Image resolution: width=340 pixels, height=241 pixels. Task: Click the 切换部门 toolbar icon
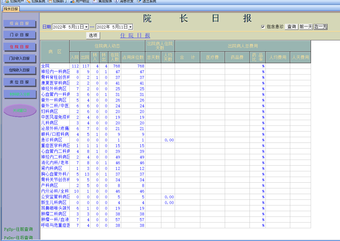(x=50, y=1)
